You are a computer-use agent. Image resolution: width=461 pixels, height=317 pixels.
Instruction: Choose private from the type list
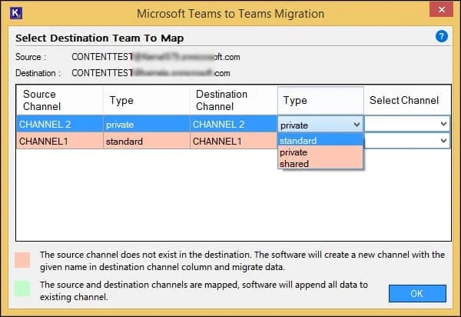320,152
